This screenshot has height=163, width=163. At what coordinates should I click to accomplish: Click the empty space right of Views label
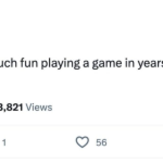107,107
